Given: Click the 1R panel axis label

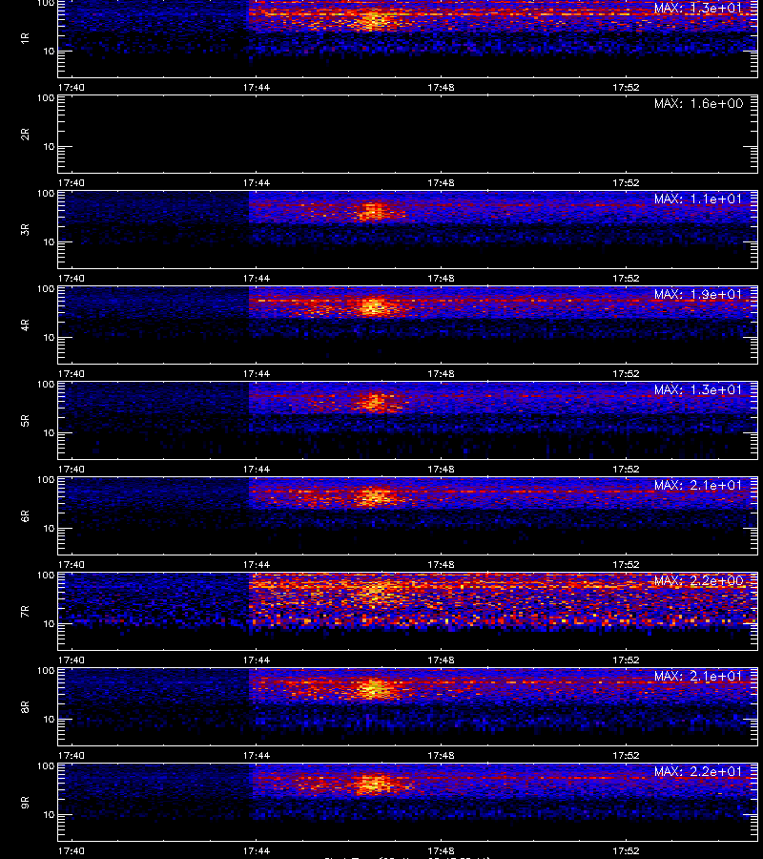Looking at the screenshot, I should coord(25,38).
